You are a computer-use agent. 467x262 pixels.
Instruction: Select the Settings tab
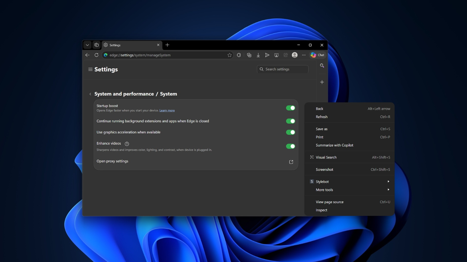pyautogui.click(x=132, y=45)
